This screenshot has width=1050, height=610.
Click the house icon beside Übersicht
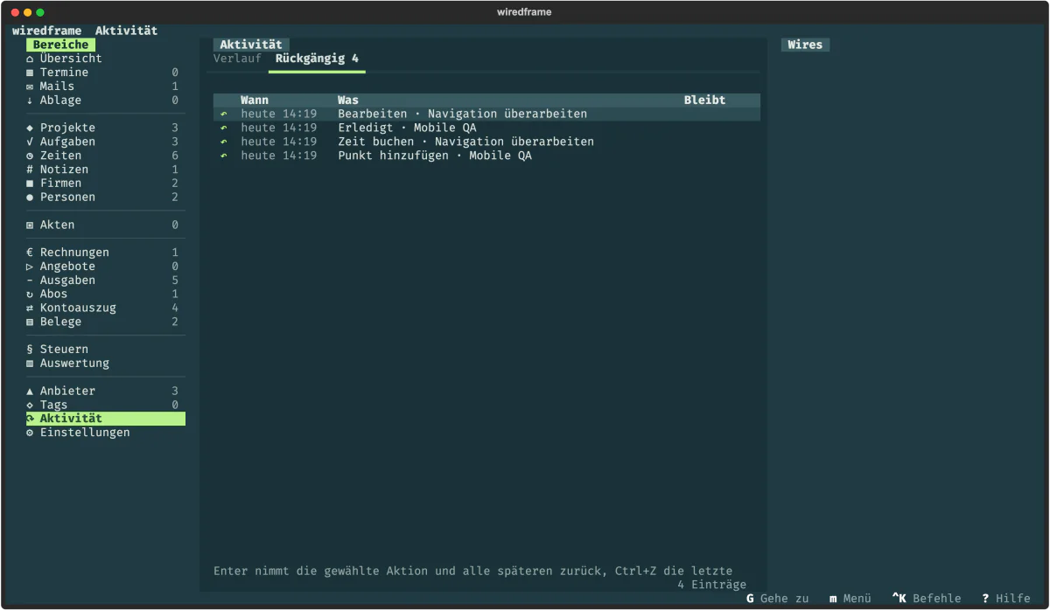tap(30, 59)
